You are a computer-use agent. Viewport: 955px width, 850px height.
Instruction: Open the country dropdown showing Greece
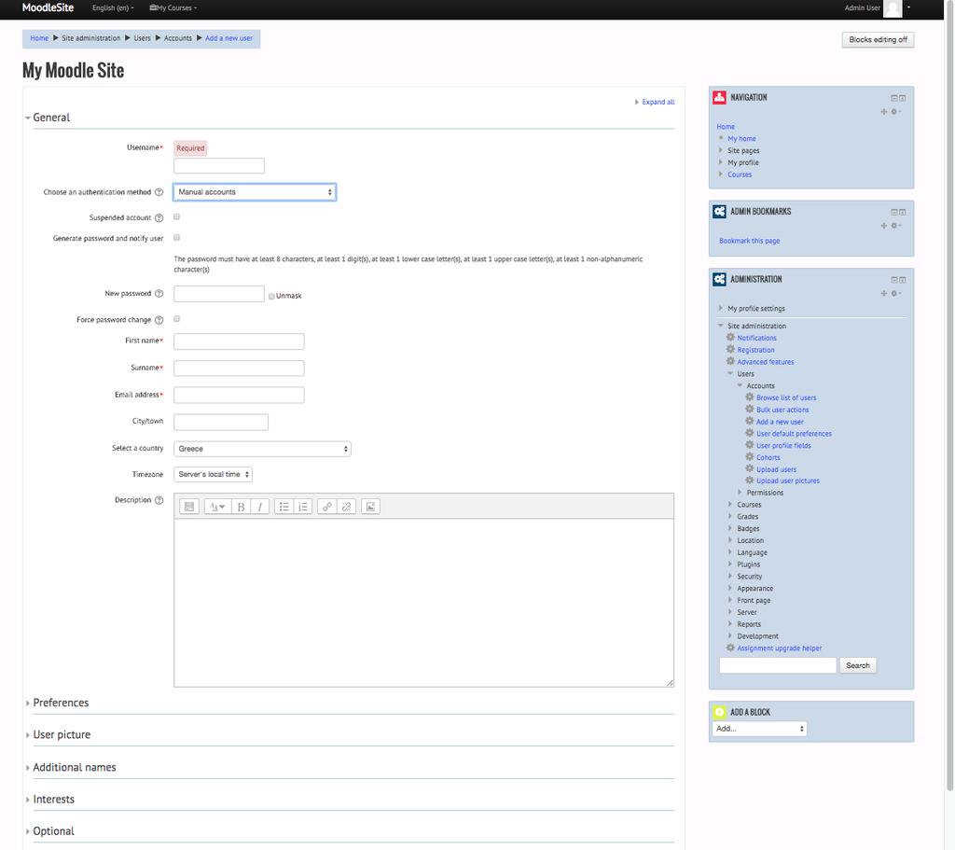[x=262, y=449]
